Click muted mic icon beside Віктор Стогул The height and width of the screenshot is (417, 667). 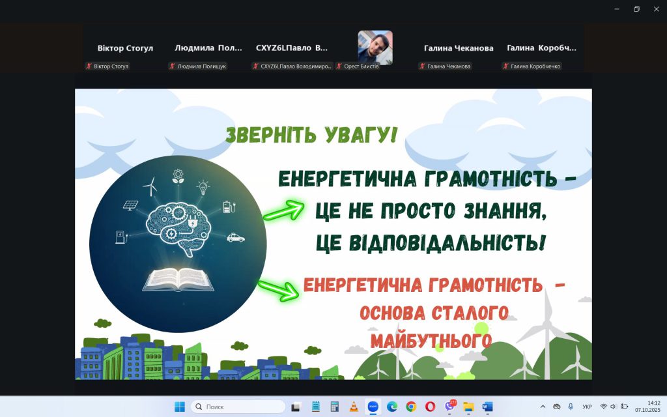[x=89, y=66]
